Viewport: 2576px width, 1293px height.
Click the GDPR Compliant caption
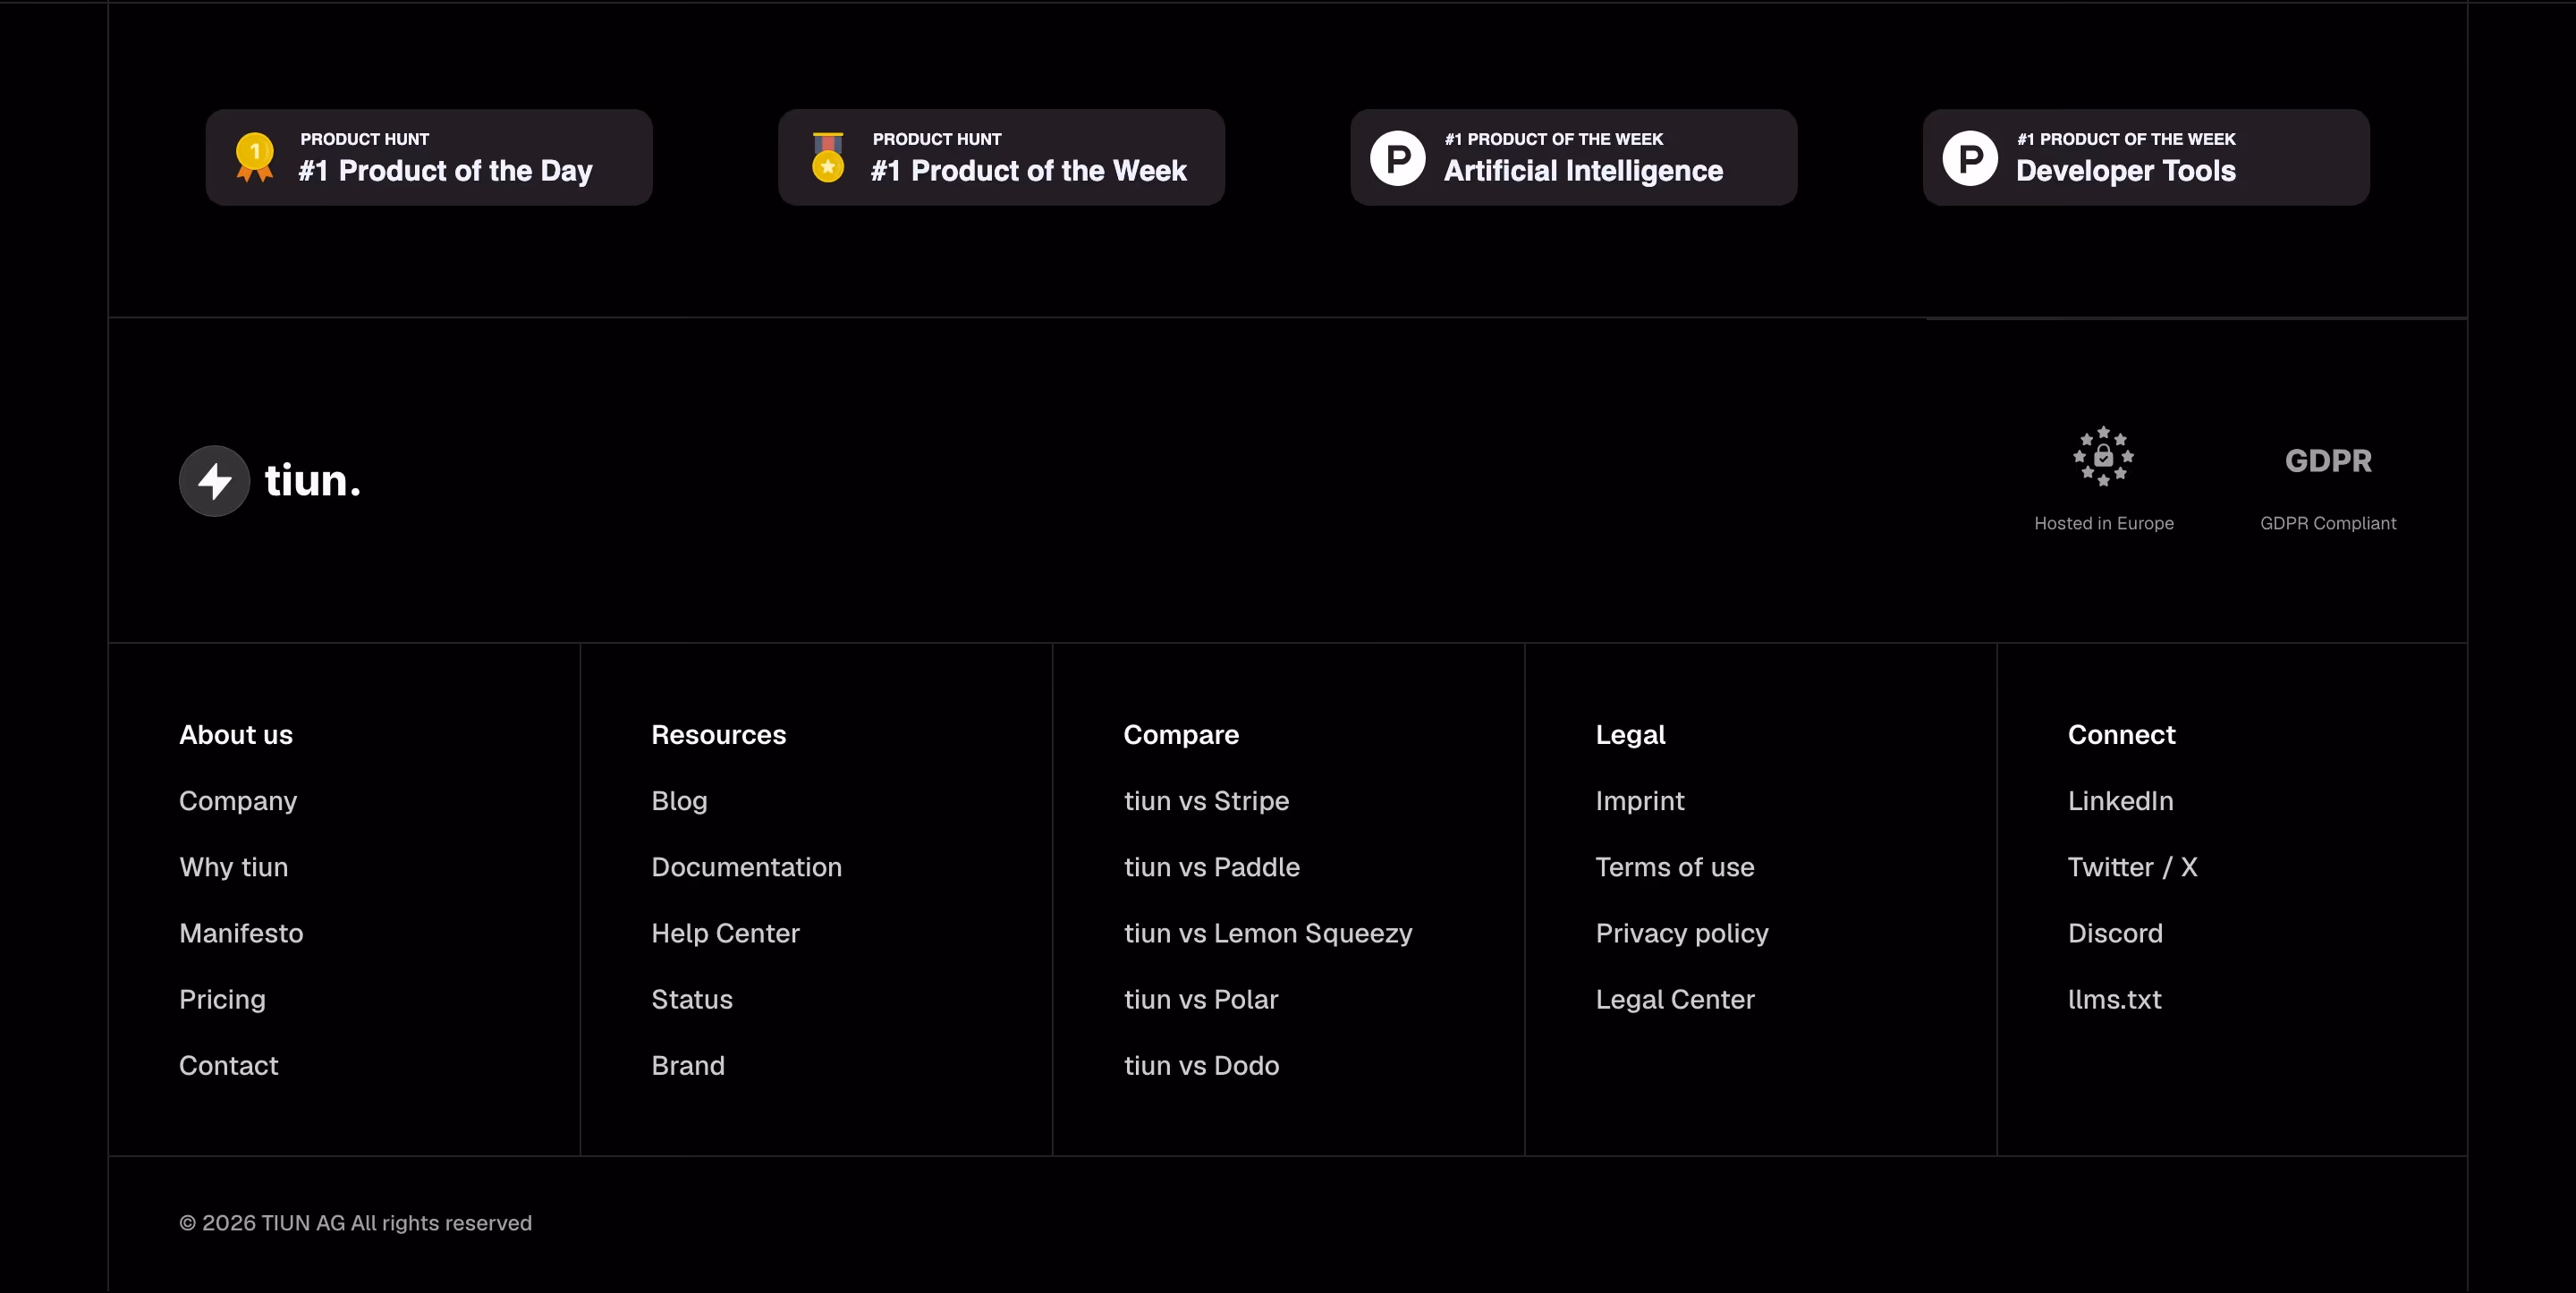(x=2328, y=523)
